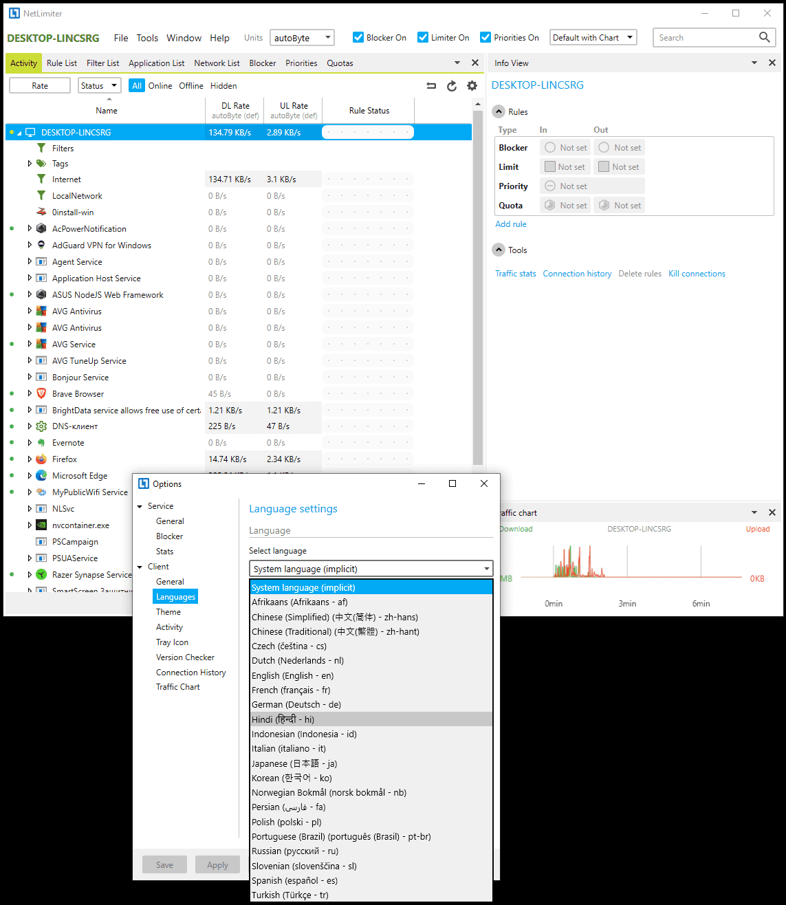Click the refresh icon in Activity toolbar
This screenshot has height=905, width=786.
(452, 86)
